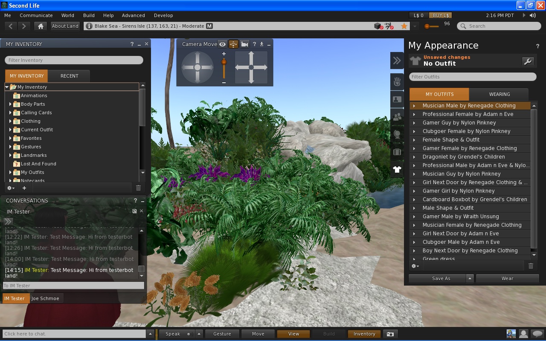Switch to the Wearing tab
The width and height of the screenshot is (546, 341).
point(499,94)
